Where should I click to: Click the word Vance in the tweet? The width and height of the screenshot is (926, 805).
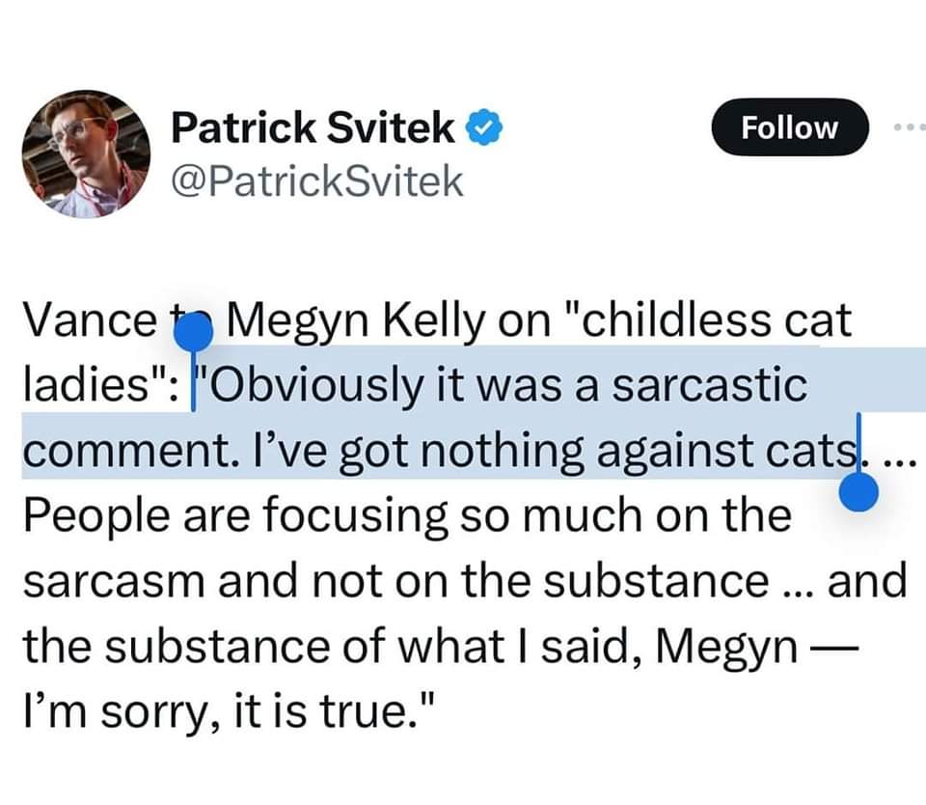90,320
